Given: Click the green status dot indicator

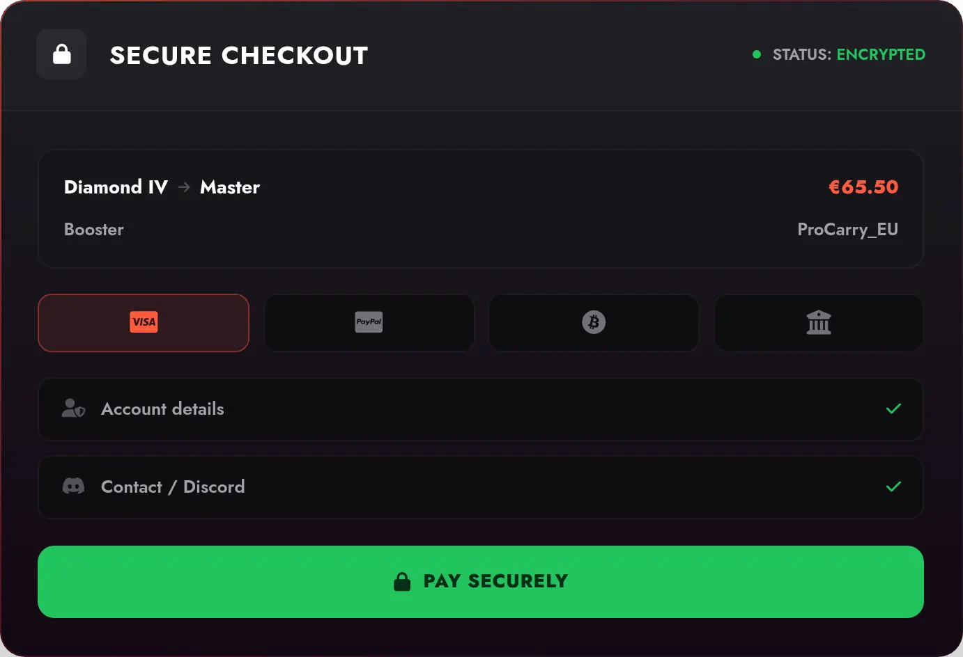Looking at the screenshot, I should click(757, 54).
